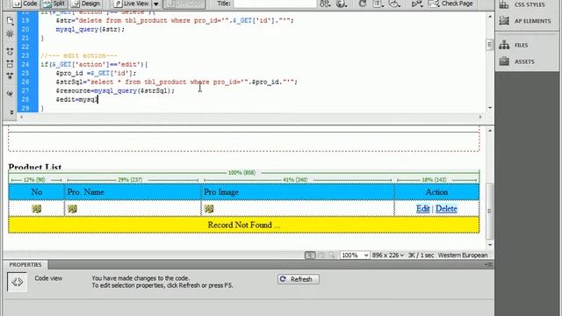Screen dimensions: 562x316
Task: Click the table width 100% (858) indicator
Action: [x=241, y=173]
